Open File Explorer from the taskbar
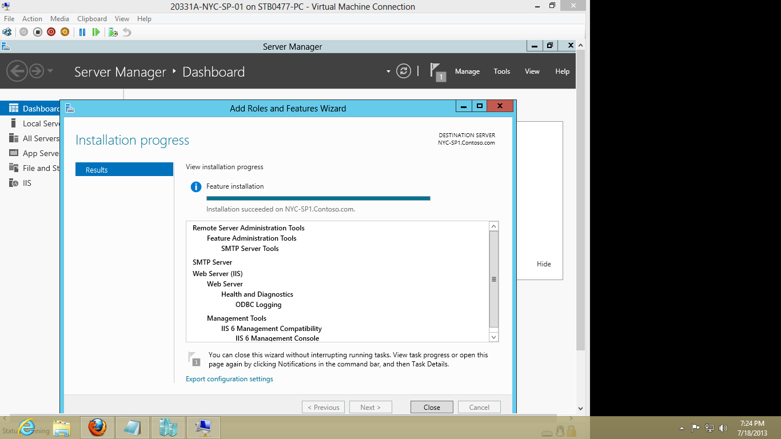The width and height of the screenshot is (781, 439). point(62,428)
